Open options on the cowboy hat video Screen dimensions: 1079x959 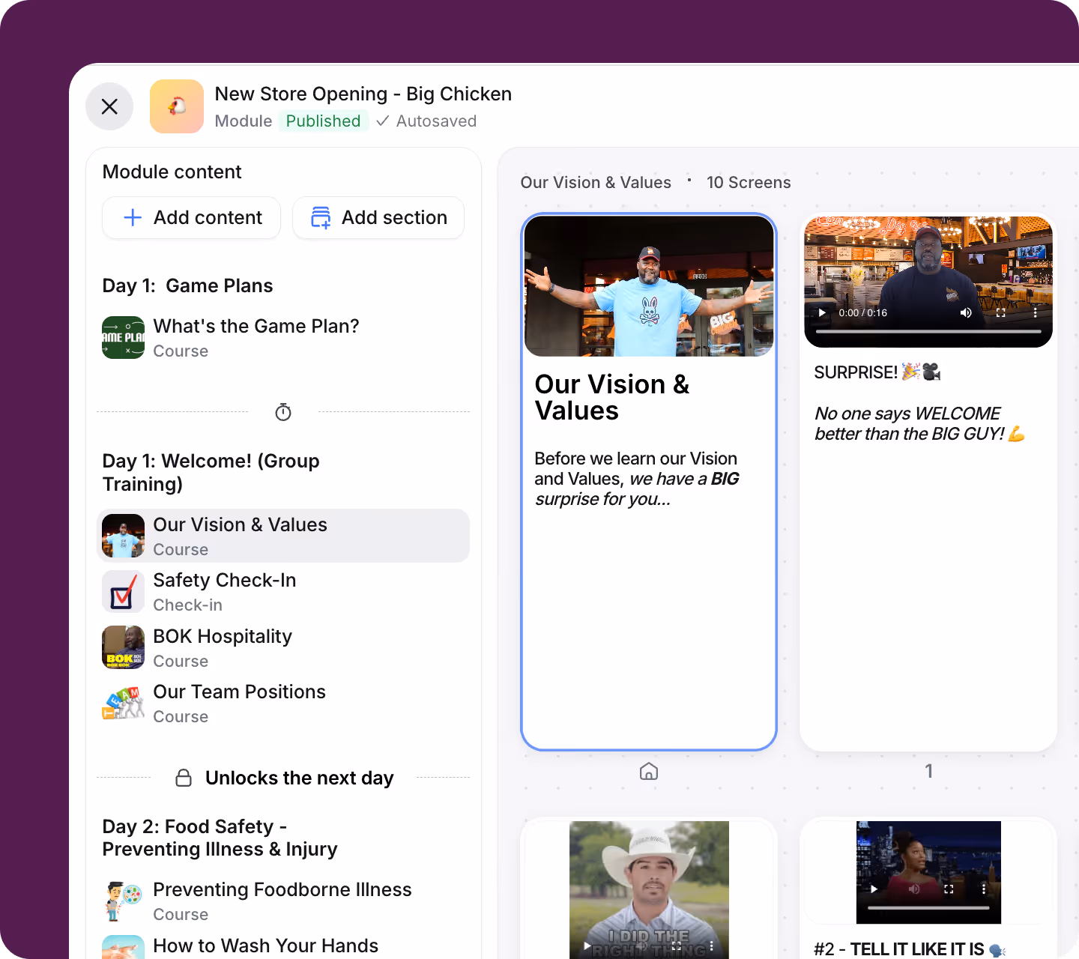pyautogui.click(x=711, y=946)
